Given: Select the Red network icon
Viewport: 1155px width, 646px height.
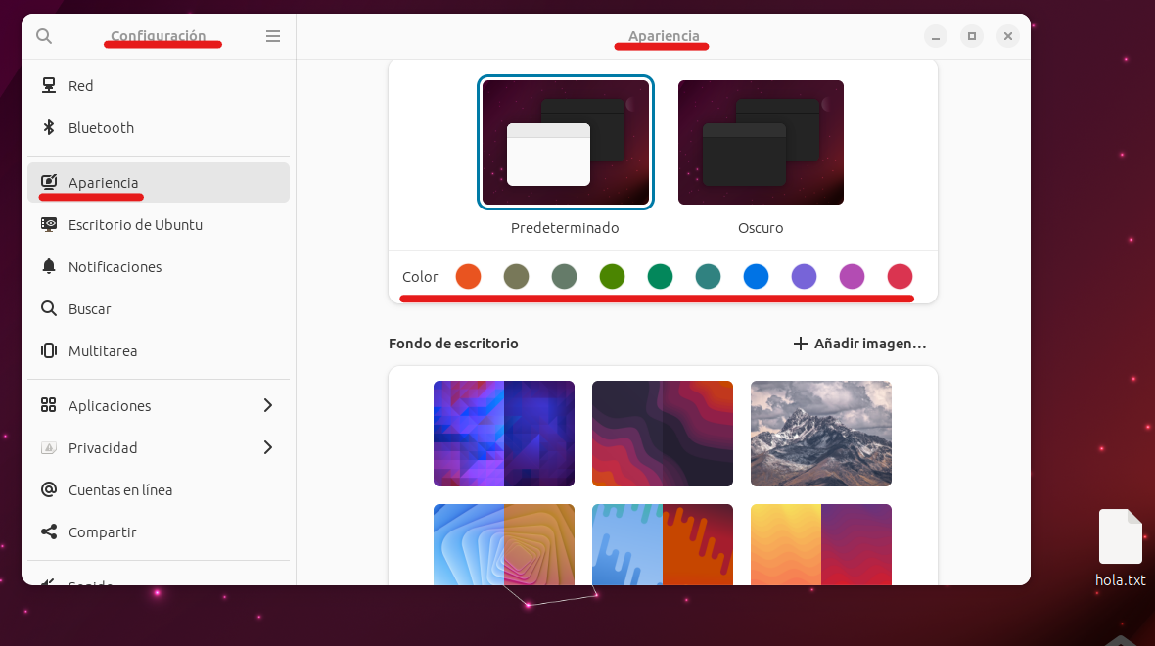Looking at the screenshot, I should coord(49,85).
